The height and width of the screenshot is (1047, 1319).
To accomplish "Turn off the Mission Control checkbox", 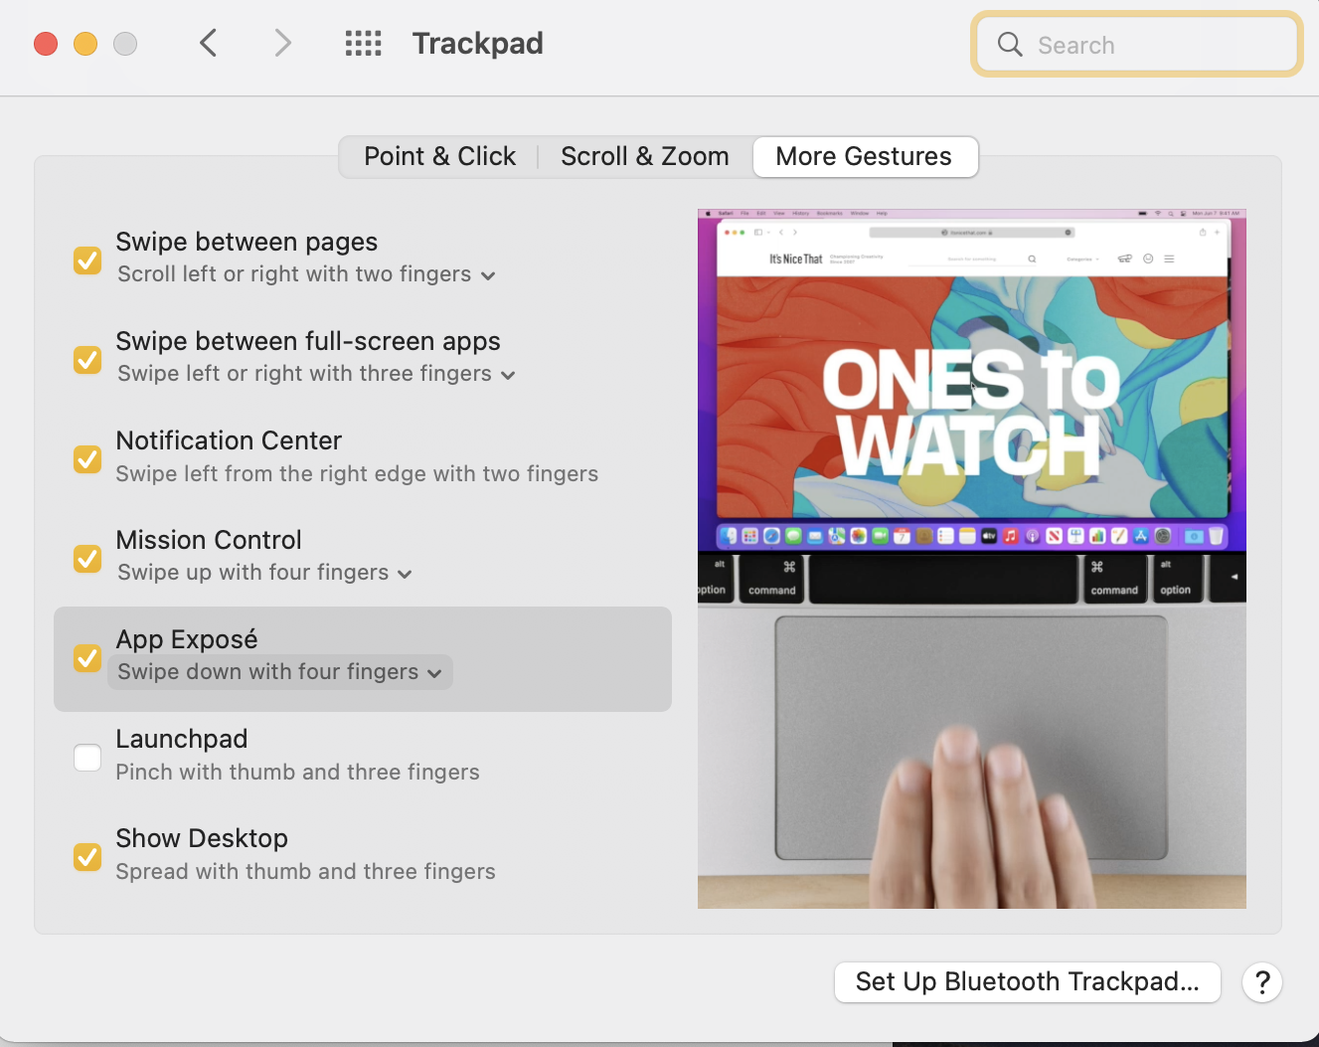I will [x=87, y=558].
